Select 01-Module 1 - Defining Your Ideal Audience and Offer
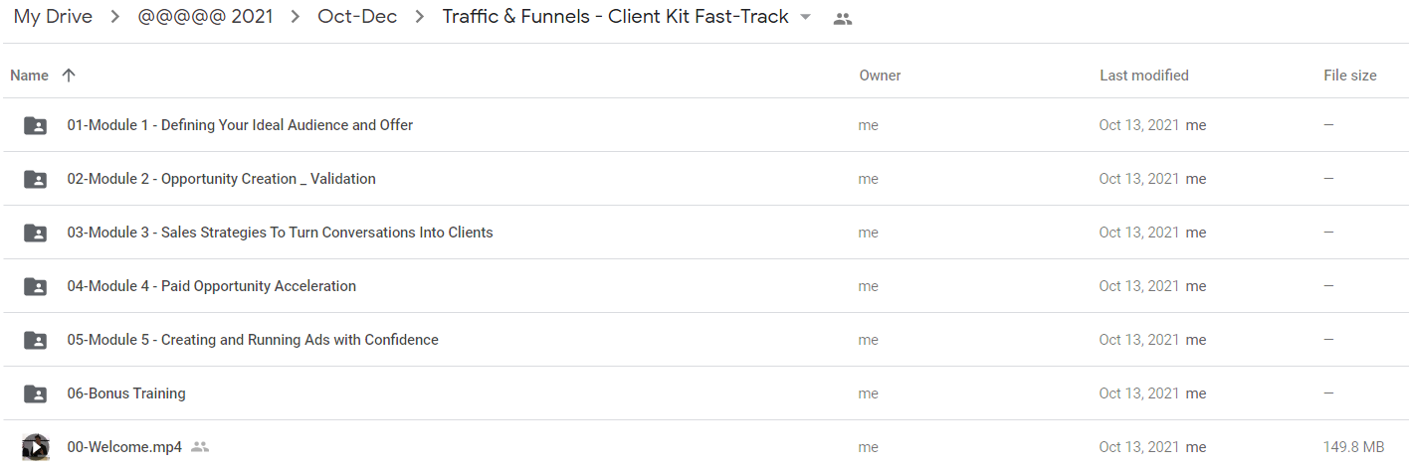 [x=240, y=125]
